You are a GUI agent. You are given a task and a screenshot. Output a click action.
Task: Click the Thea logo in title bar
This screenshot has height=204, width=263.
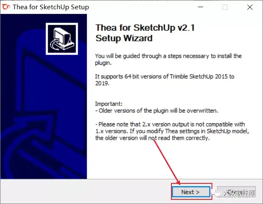pos(6,7)
